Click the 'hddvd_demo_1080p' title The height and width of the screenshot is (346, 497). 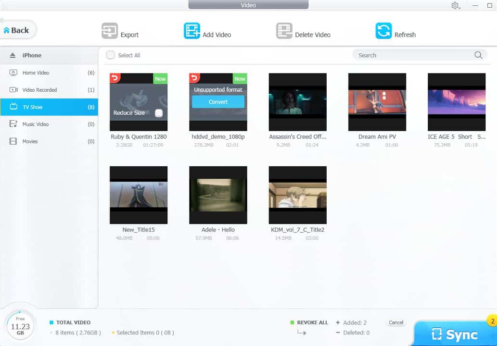[x=218, y=137]
